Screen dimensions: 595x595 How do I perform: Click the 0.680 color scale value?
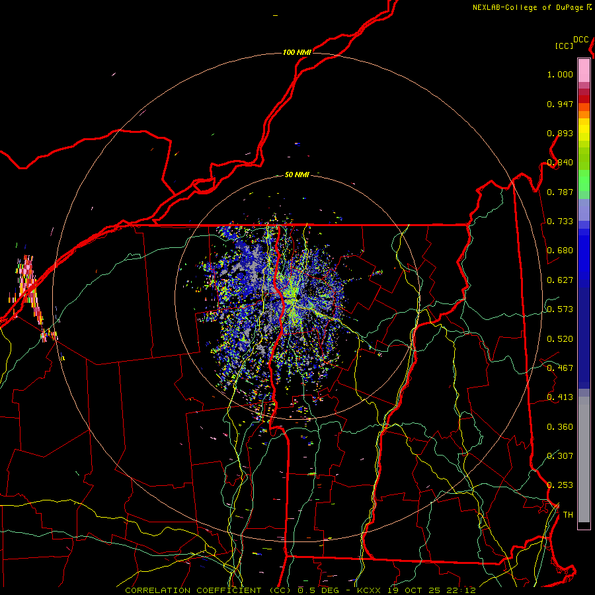click(560, 251)
